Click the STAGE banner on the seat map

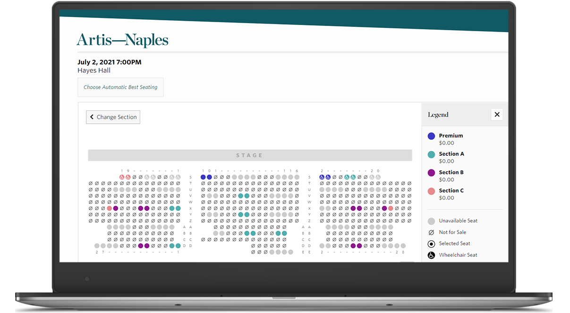pos(249,155)
